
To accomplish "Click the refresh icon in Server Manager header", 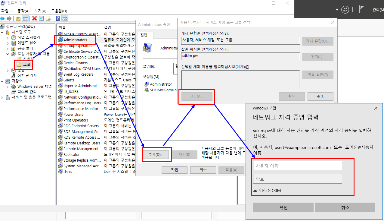I will [x=345, y=10].
